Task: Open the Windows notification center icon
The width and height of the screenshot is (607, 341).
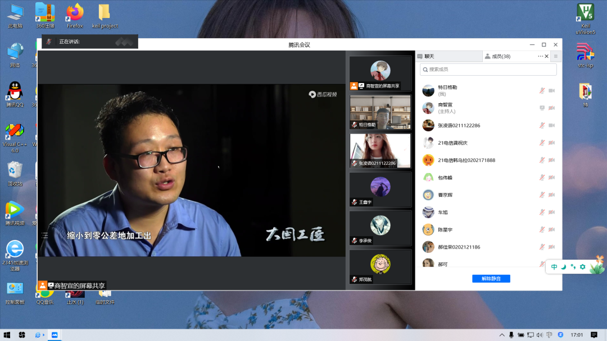Action: coord(594,335)
